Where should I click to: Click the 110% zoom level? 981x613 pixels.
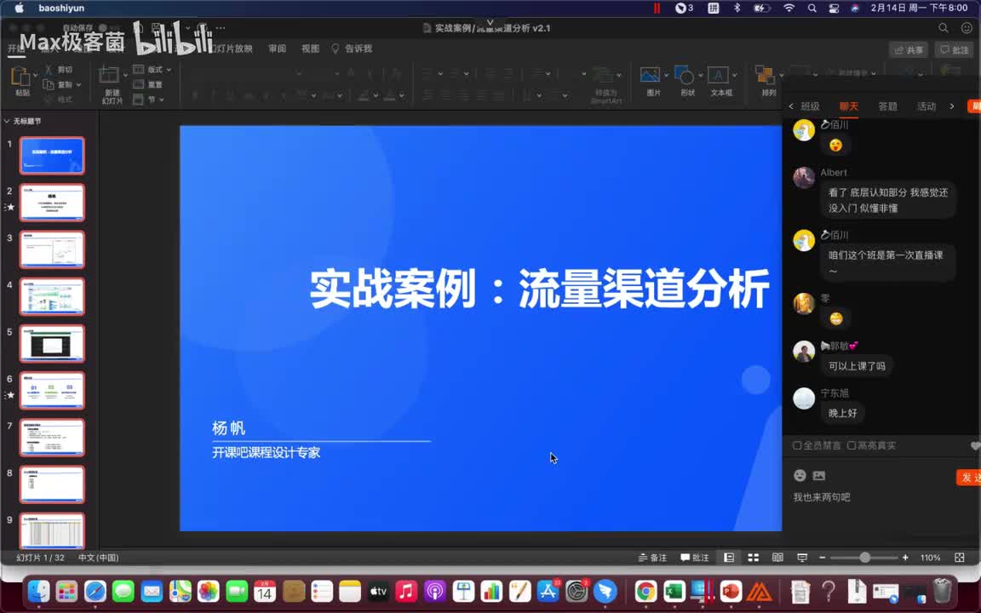click(930, 558)
